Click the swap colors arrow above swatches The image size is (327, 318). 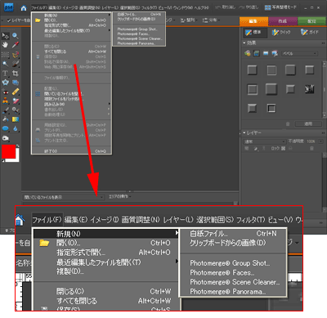[x=18, y=146]
